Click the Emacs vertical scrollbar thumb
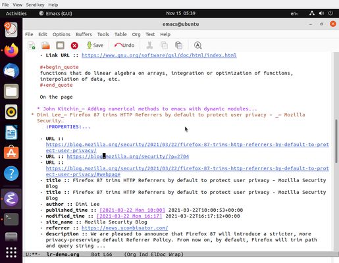 (x=336, y=141)
